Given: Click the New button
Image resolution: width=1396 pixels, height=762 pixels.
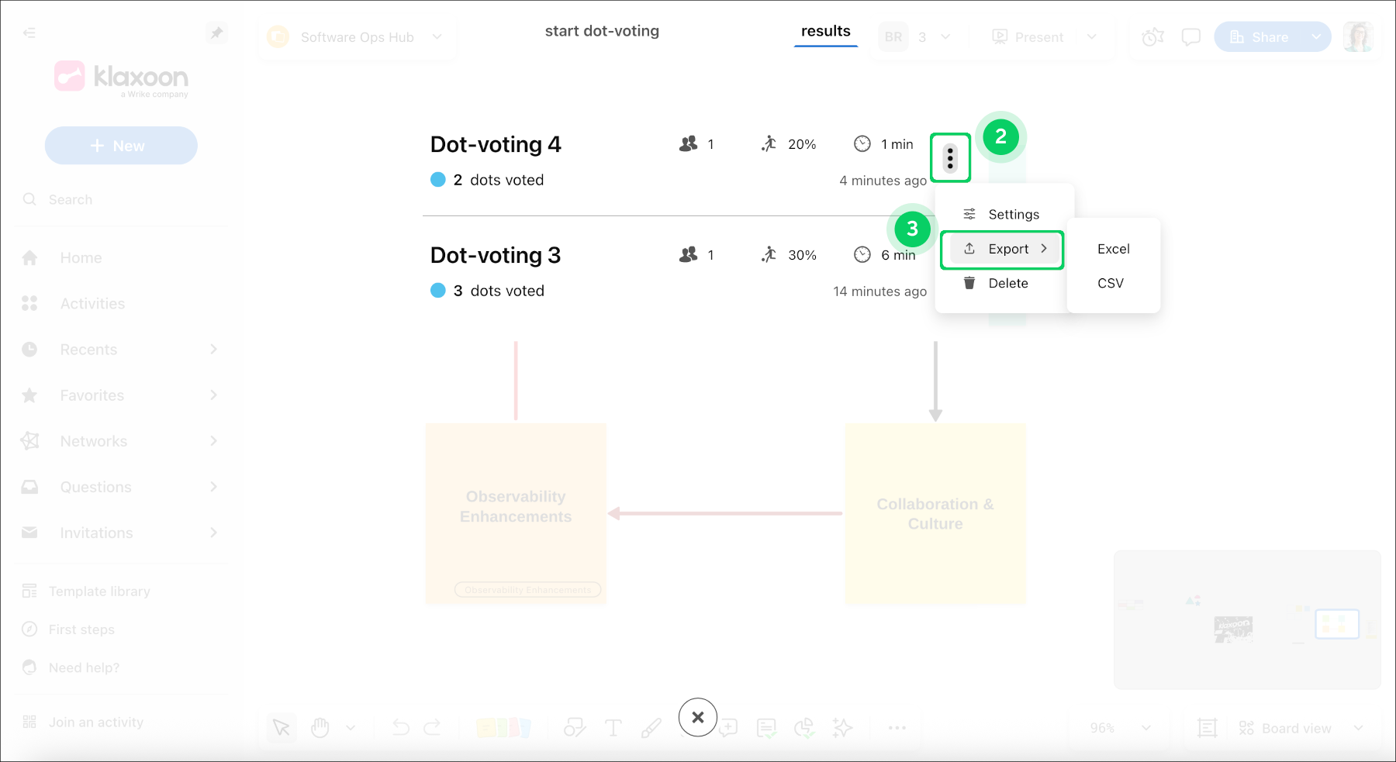Looking at the screenshot, I should (x=121, y=146).
